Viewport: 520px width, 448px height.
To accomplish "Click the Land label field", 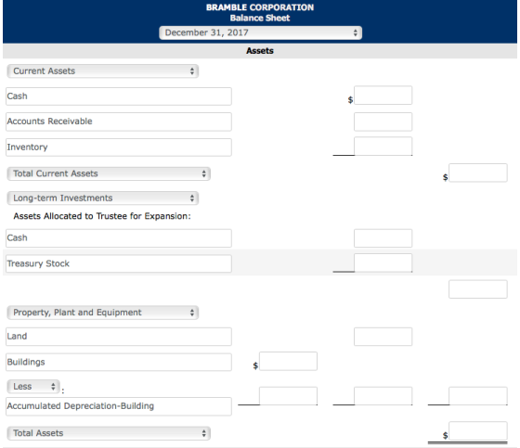I will coord(119,337).
